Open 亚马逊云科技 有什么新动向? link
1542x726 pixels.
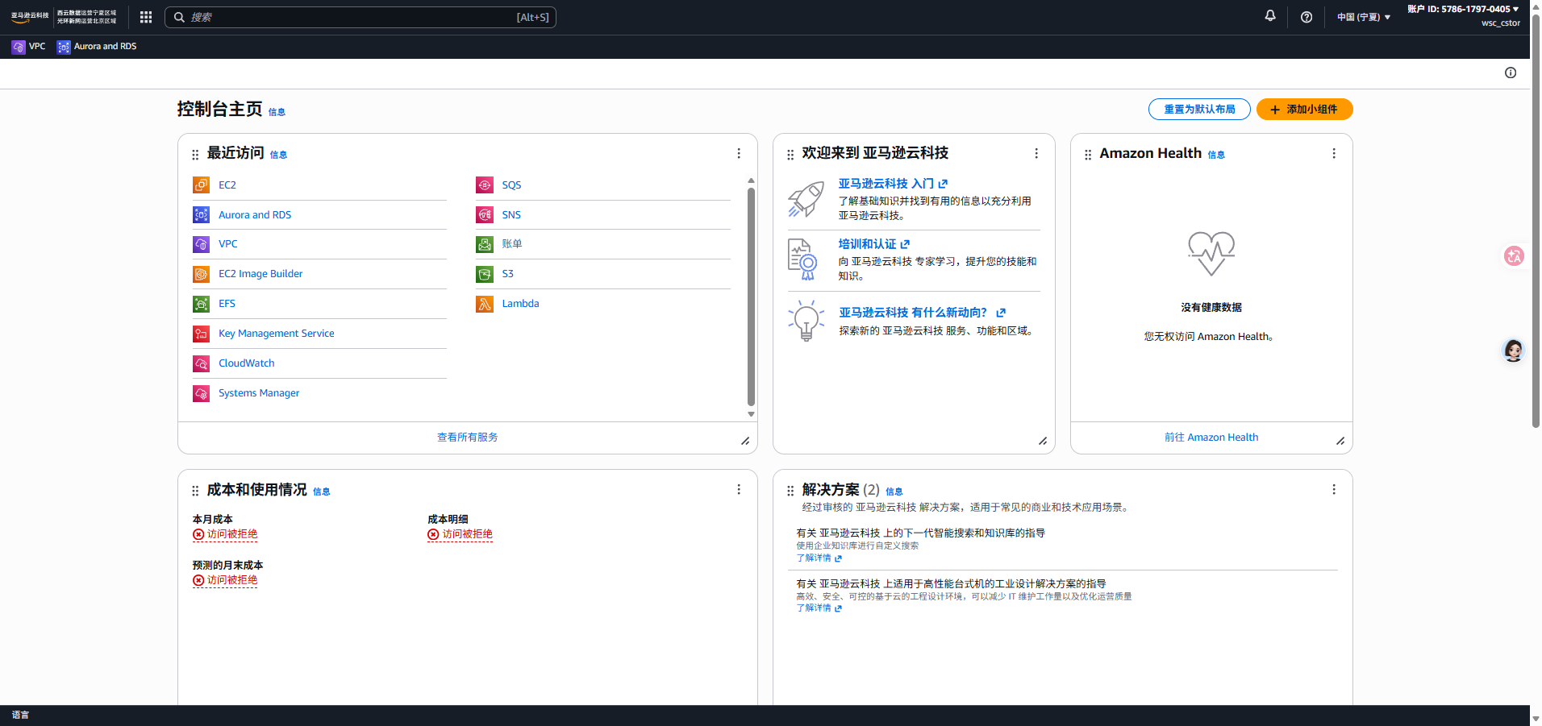point(922,313)
